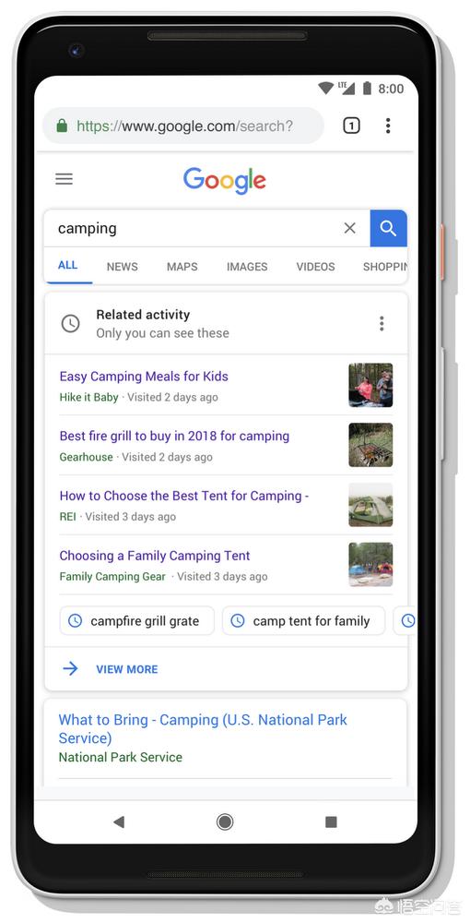Open Related activity three-dot options
The width and height of the screenshot is (470, 923).
pyautogui.click(x=382, y=323)
